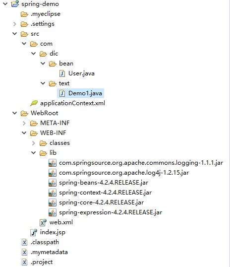Click the src folder icon
The image size is (230, 267).
pos(24,34)
